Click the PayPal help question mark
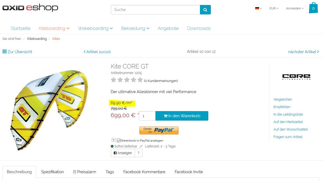The height and width of the screenshot is (181, 323). click(x=114, y=140)
